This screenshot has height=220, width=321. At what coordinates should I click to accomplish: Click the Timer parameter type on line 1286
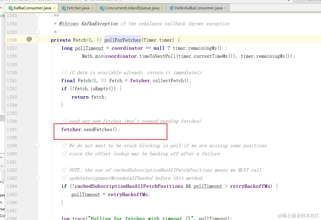coord(150,40)
